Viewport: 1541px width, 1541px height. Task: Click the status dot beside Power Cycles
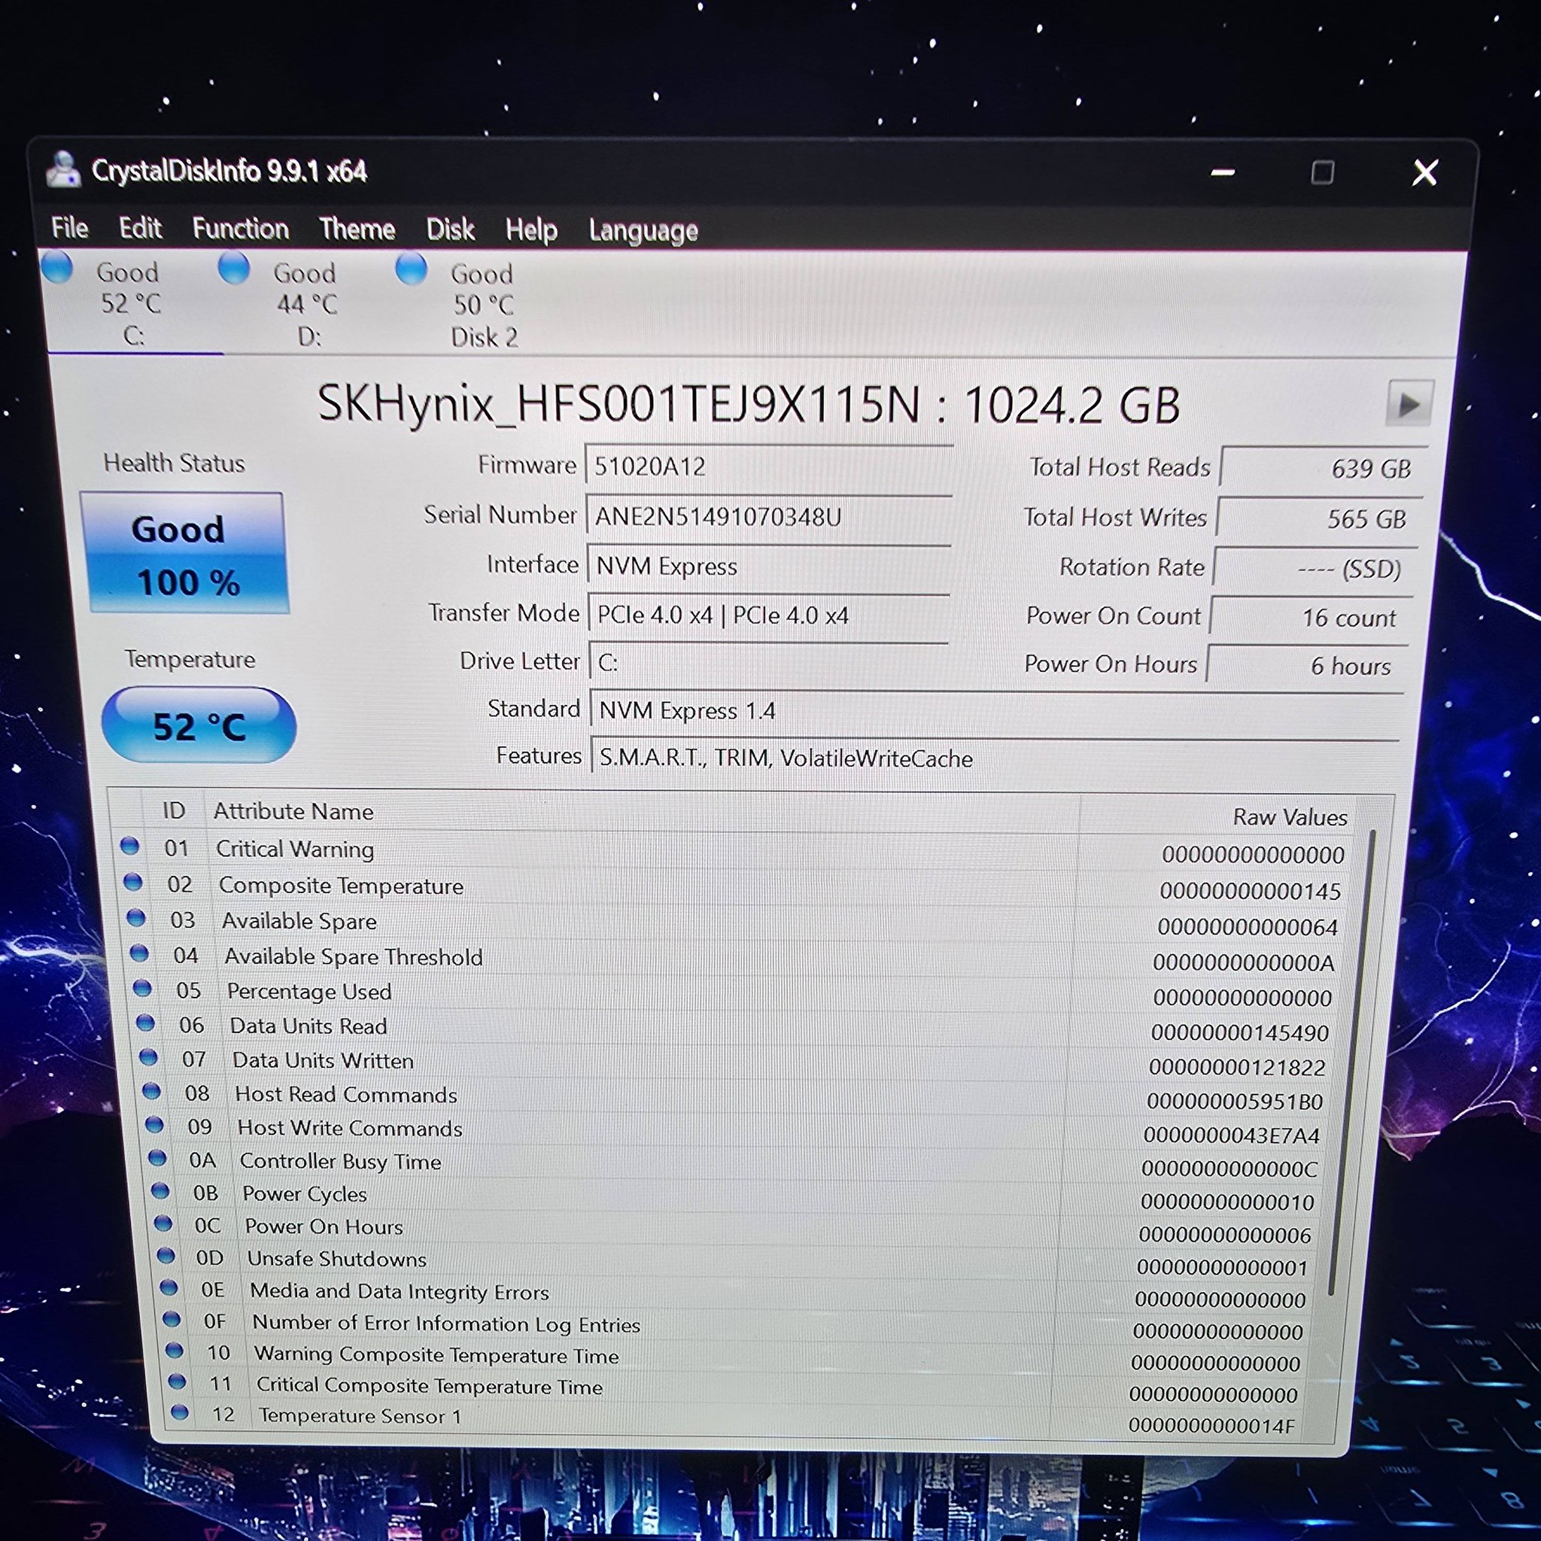pos(160,1190)
